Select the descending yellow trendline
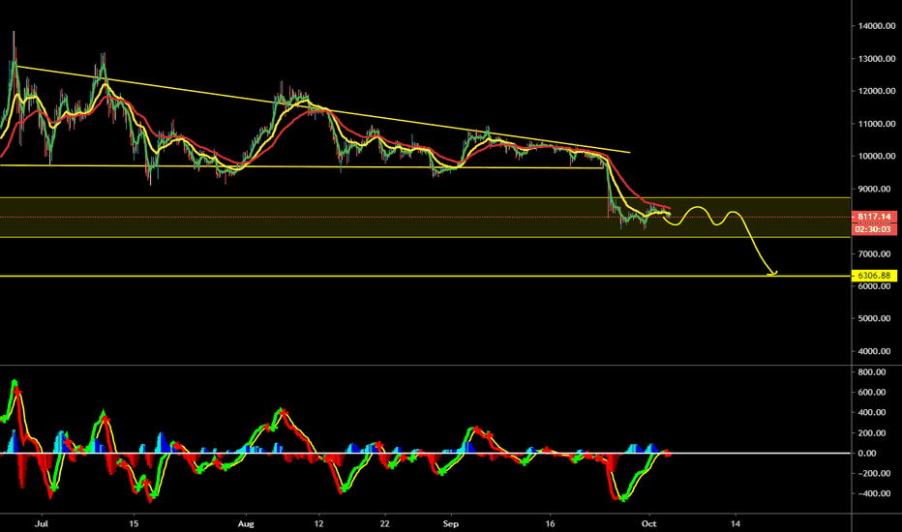This screenshot has height=532, width=902. [322, 109]
